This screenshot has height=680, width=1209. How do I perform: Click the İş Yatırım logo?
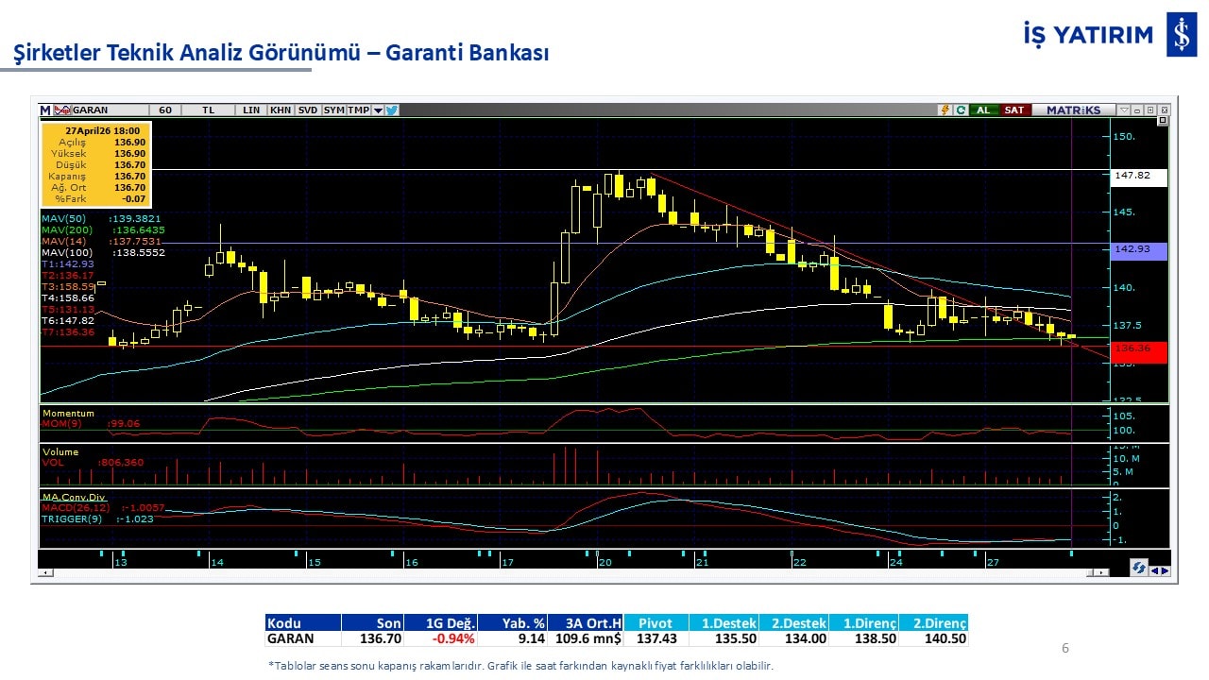click(x=1181, y=35)
